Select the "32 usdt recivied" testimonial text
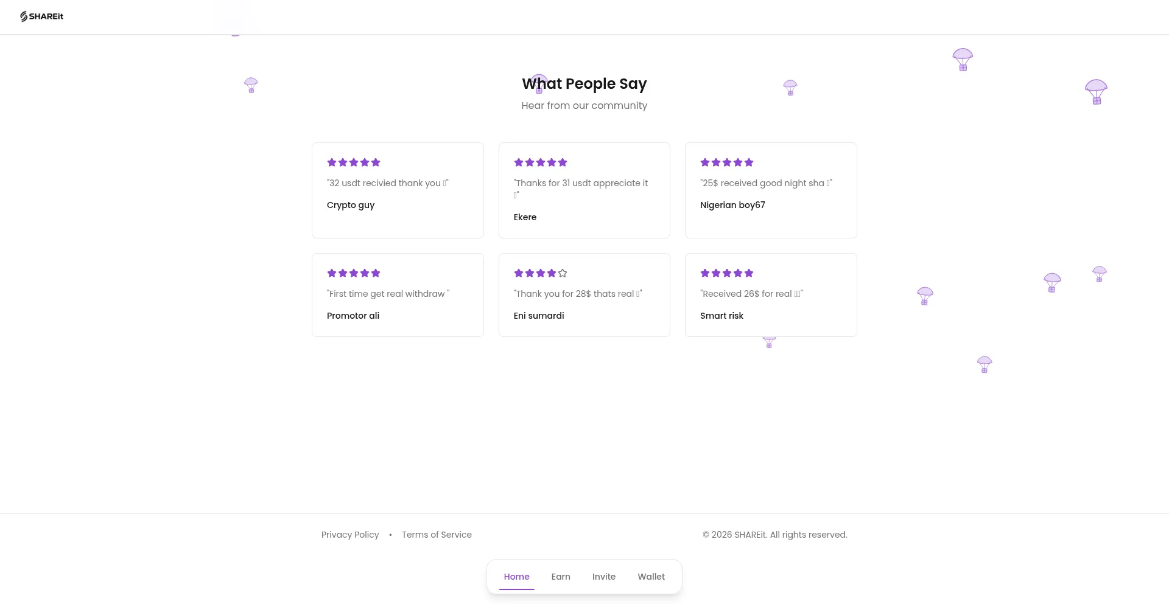1169x604 pixels. (x=387, y=183)
